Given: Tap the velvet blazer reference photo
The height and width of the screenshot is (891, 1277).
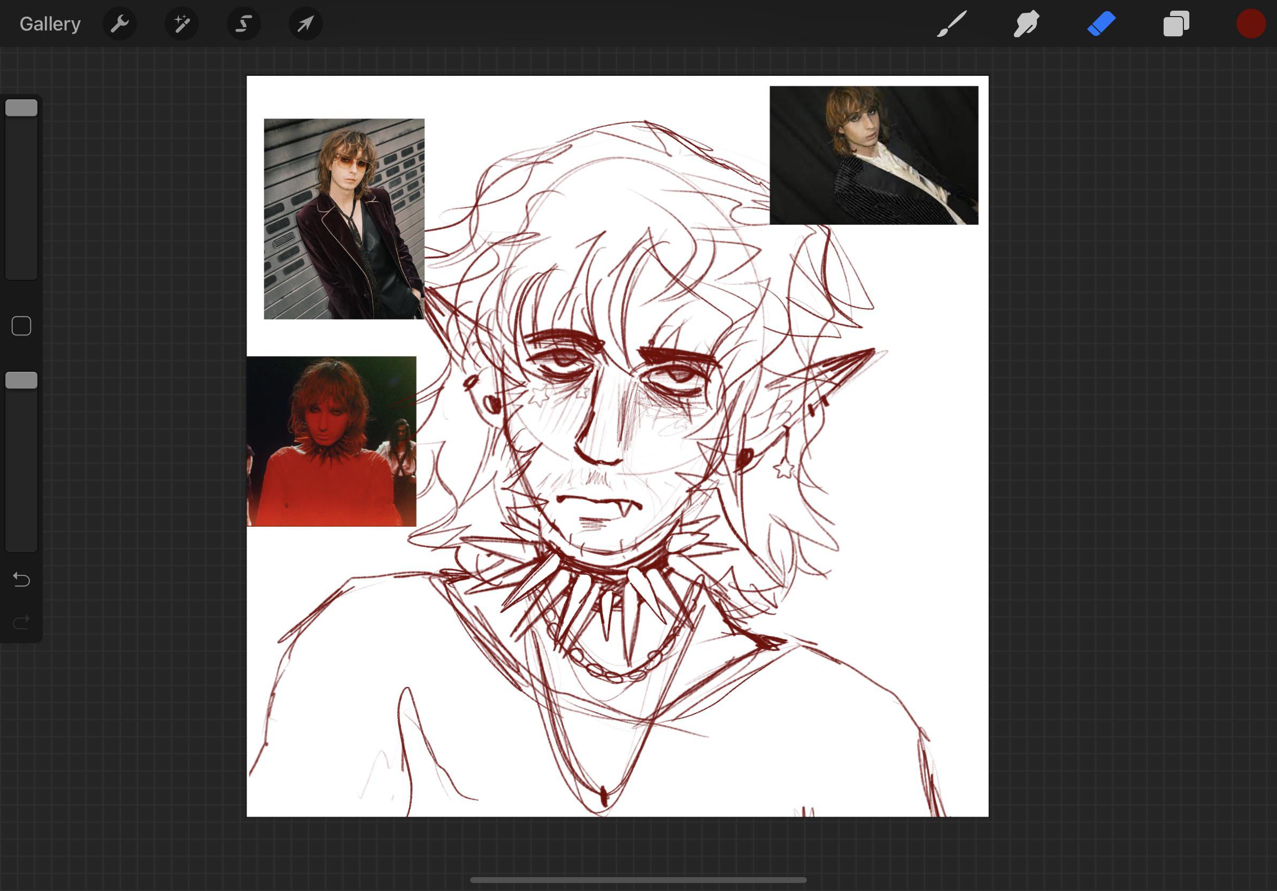Looking at the screenshot, I should pos(343,220).
